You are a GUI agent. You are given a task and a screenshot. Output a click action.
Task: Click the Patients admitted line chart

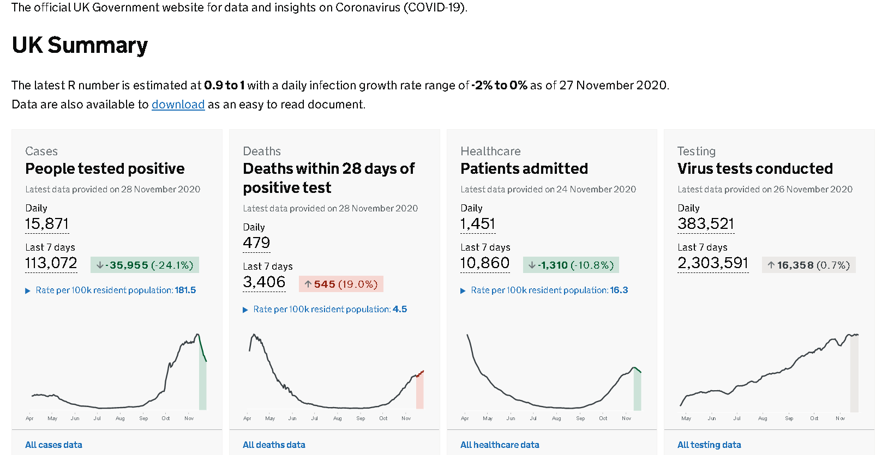[552, 376]
